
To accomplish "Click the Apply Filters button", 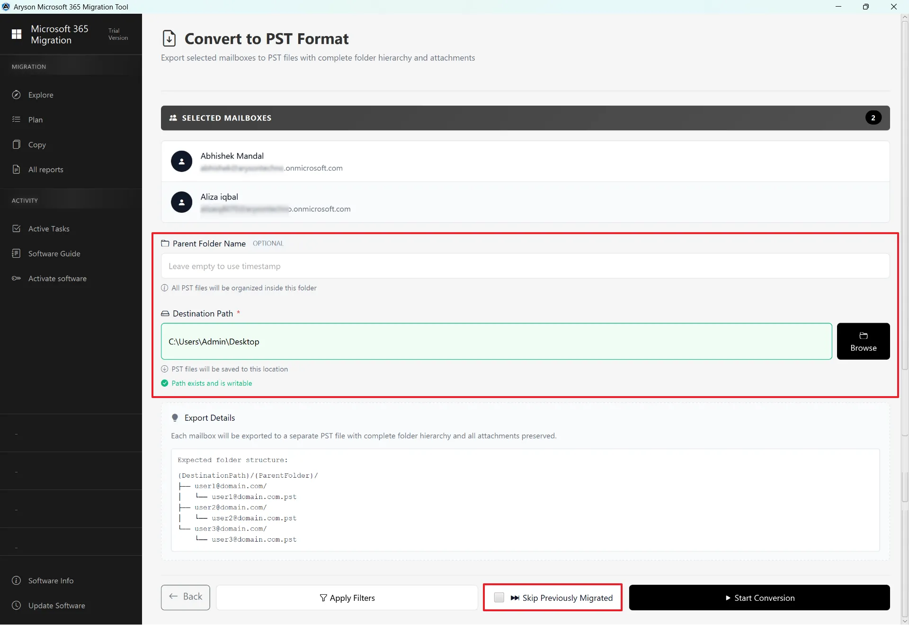I will tap(347, 598).
